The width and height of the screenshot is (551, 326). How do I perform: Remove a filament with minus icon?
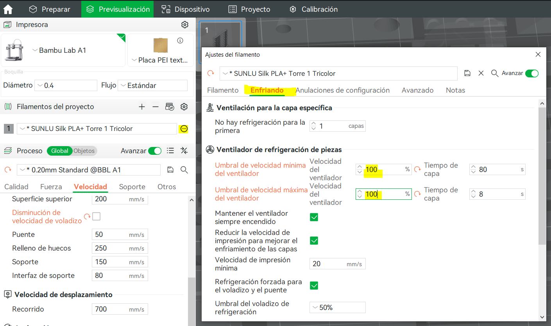point(155,107)
